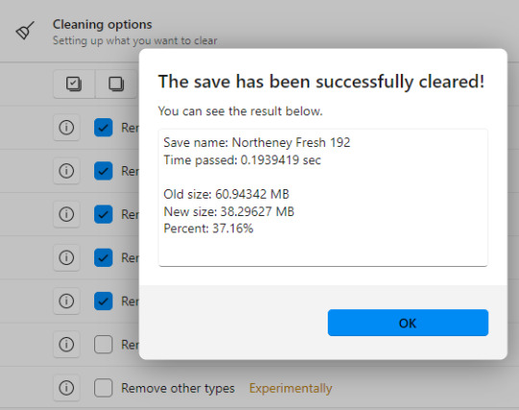The width and height of the screenshot is (519, 410).
Task: Uncheck the second checked Remove option
Action: tap(103, 171)
